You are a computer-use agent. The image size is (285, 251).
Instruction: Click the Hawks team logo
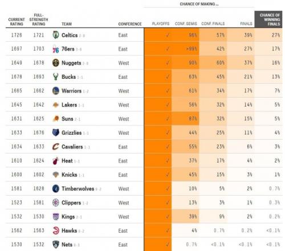[x=56, y=230]
